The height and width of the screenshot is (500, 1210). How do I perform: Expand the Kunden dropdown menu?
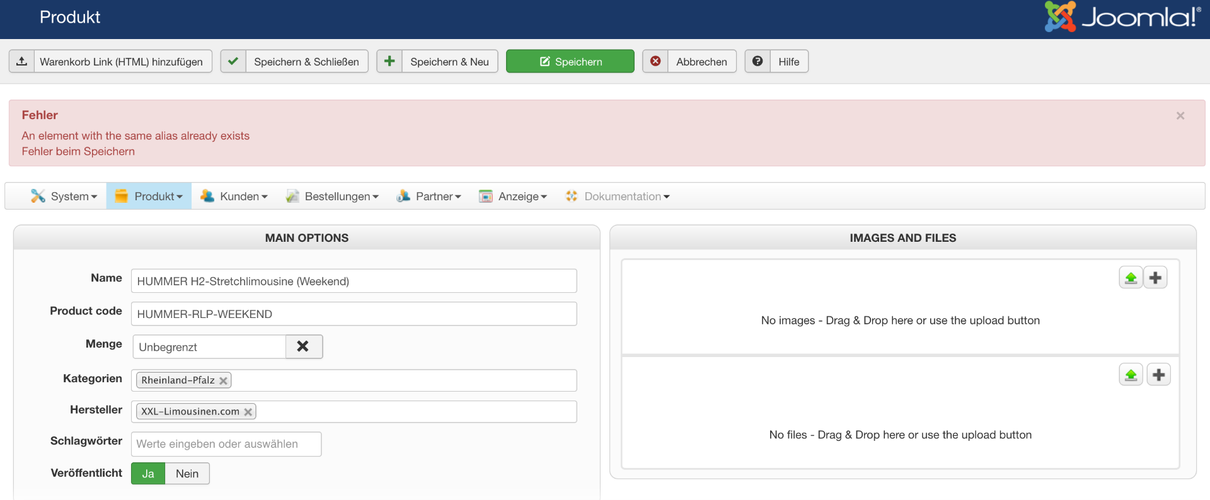click(x=234, y=196)
